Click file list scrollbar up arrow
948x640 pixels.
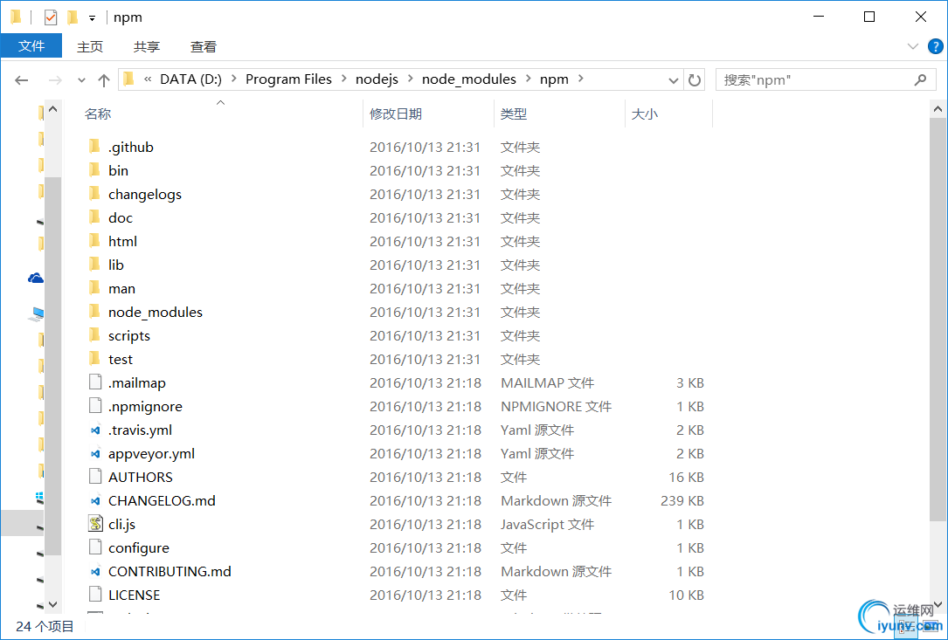[938, 109]
